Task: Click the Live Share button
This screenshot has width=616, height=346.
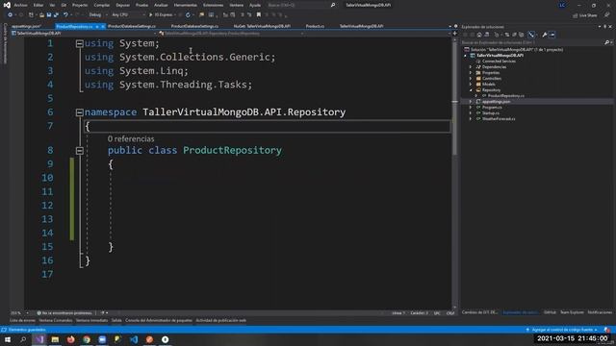Action: click(585, 15)
